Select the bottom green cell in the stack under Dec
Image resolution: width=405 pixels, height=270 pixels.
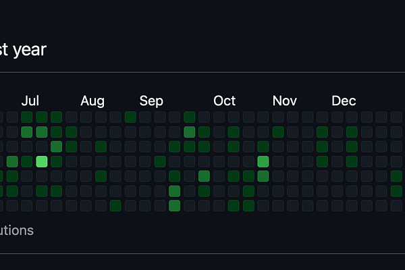coord(352,161)
